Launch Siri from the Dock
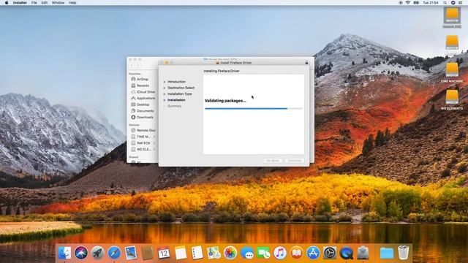468x263 pixels. click(x=81, y=253)
